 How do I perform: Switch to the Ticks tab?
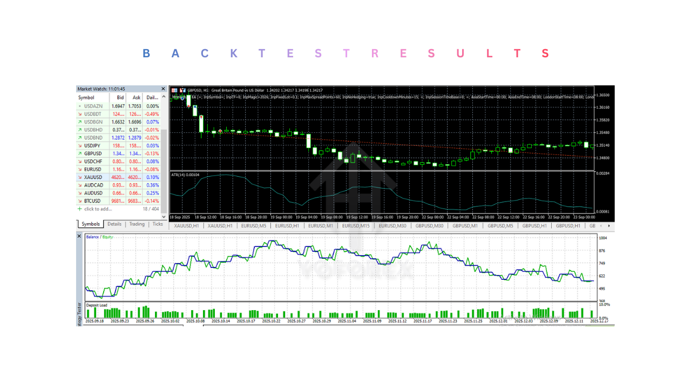157,224
